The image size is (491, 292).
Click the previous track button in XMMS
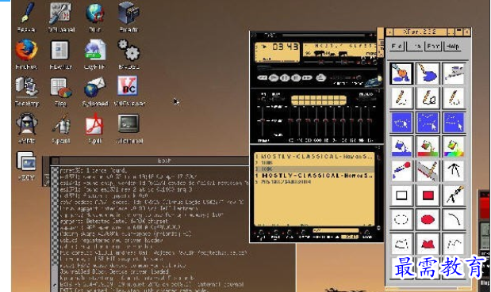pyautogui.click(x=263, y=78)
